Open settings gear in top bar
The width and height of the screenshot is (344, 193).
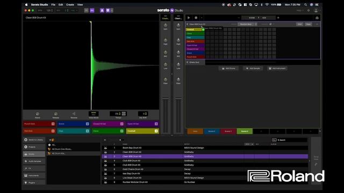[309, 11]
